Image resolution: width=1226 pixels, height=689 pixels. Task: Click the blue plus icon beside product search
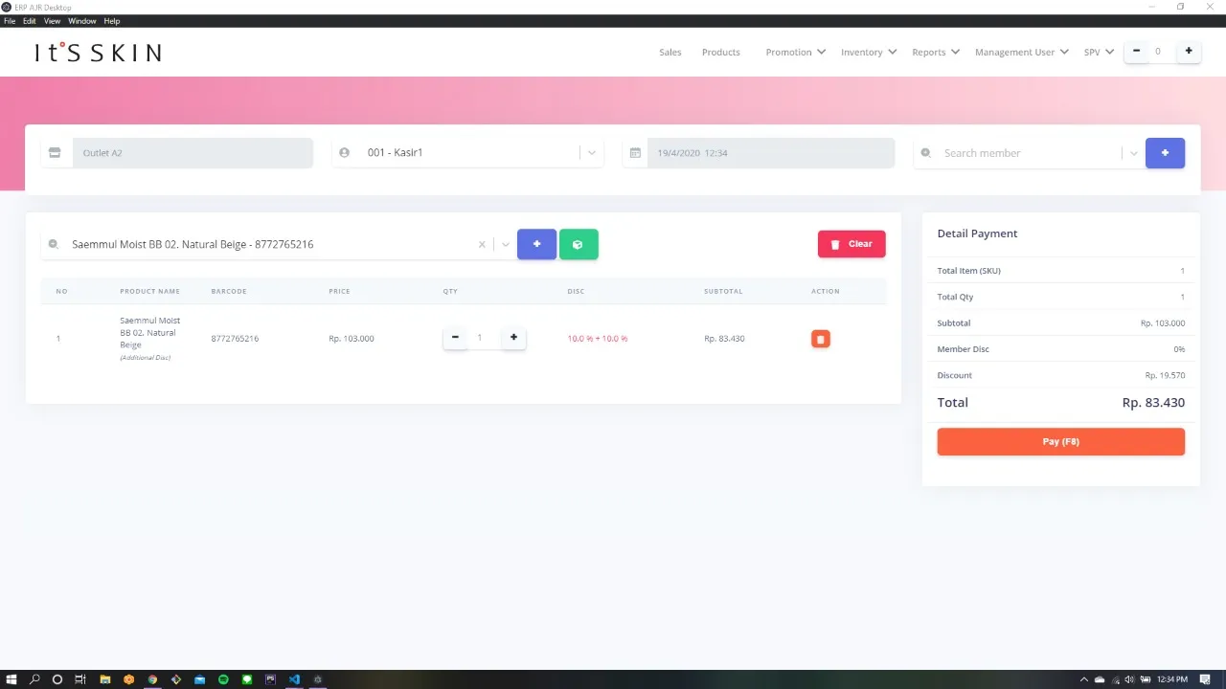(x=536, y=244)
